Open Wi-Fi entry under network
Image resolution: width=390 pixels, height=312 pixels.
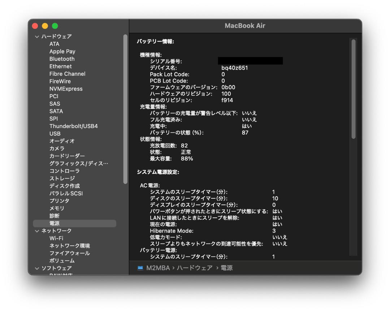56,238
